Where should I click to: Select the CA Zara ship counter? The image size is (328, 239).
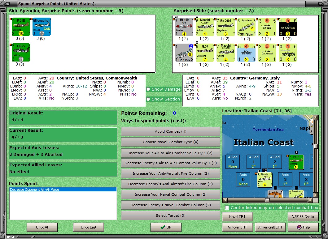(267, 27)
